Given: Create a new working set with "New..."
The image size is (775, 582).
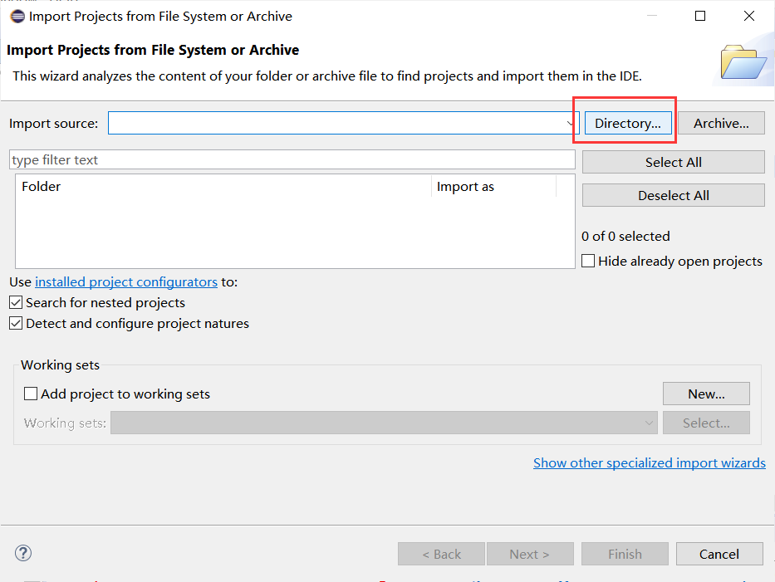Looking at the screenshot, I should 705,394.
